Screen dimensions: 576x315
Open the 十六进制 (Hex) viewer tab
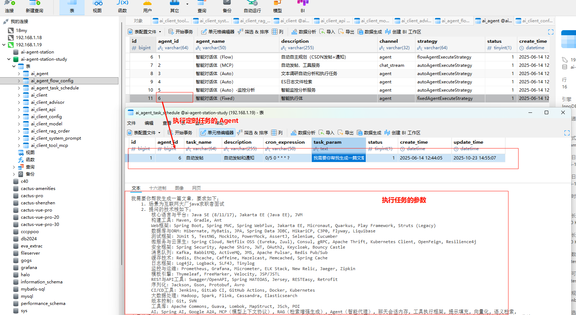(x=158, y=188)
